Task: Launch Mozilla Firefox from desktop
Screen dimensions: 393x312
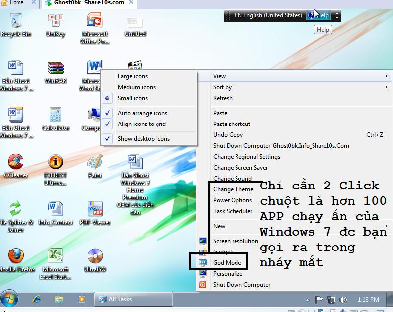Action: (x=15, y=256)
